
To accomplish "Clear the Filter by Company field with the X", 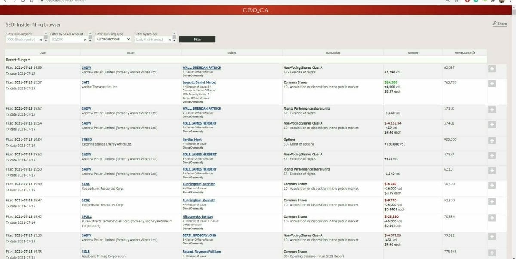I will pyautogui.click(x=41, y=40).
